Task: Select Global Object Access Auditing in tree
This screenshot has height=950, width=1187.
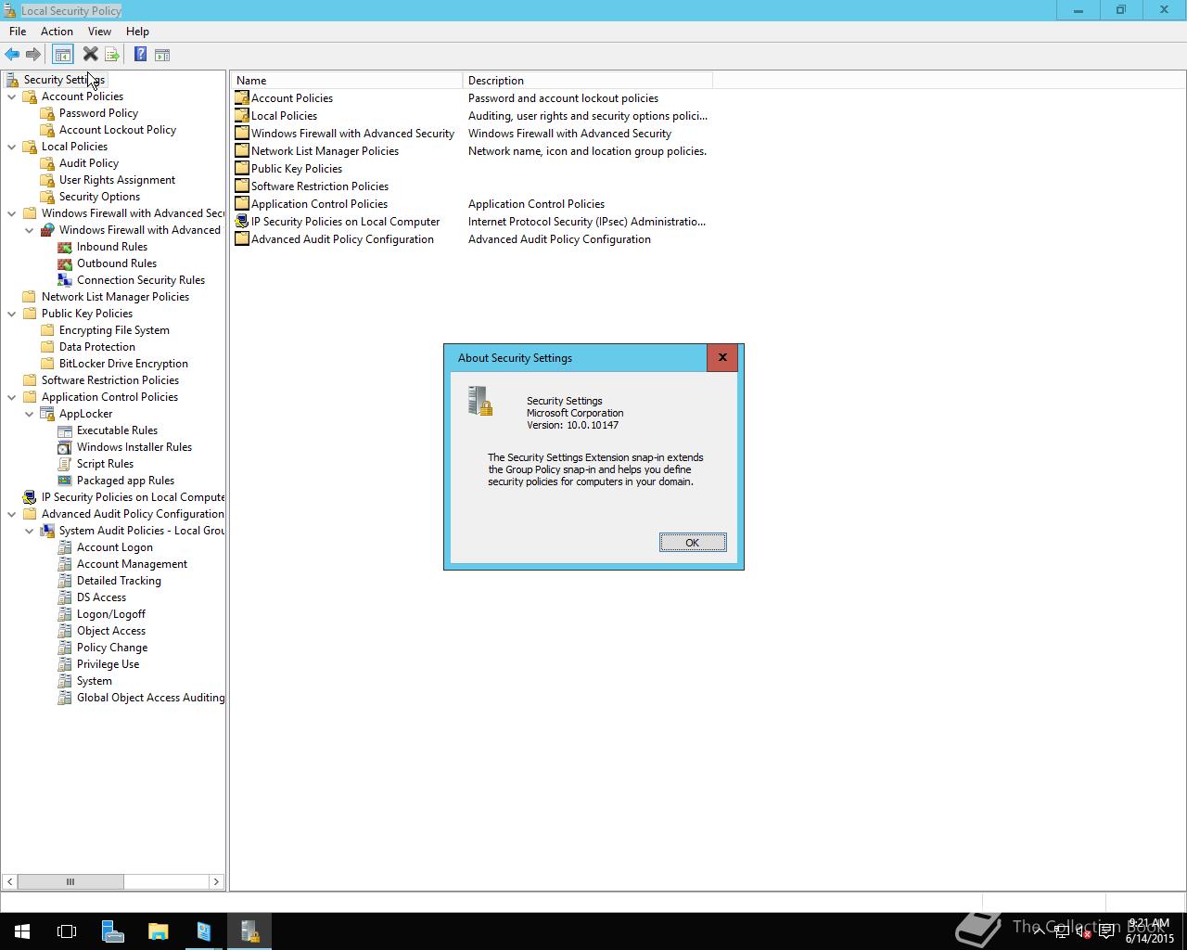Action: coord(150,698)
